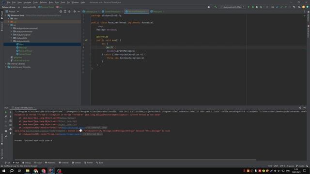This screenshot has height=174, width=310.
Task: Toggle the Commit tool window stripe button
Action: pyautogui.click(x=2, y=27)
